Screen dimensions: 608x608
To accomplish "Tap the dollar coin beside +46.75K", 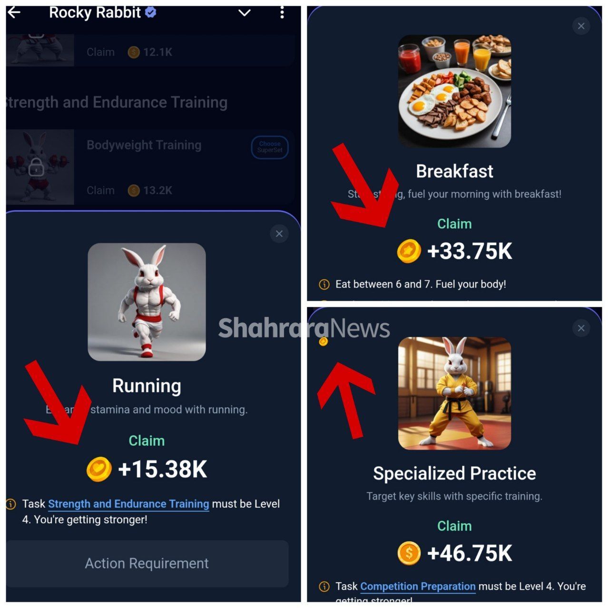I will point(409,553).
